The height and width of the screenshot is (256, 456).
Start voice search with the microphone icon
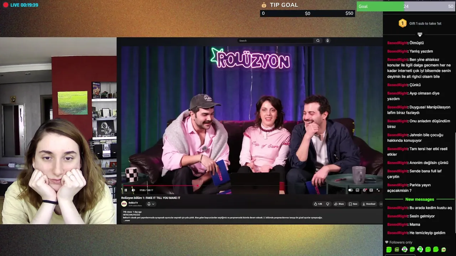coord(327,41)
